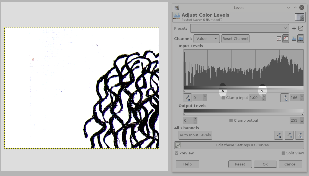309x176 pixels.
Task: Click the white output slider handle
Action: tap(303, 114)
